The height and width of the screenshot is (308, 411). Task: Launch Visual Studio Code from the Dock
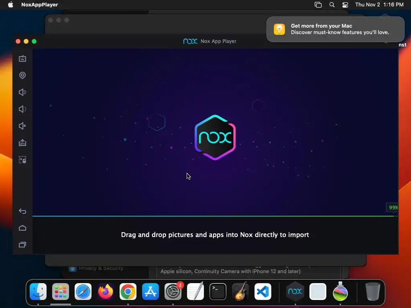point(263,292)
